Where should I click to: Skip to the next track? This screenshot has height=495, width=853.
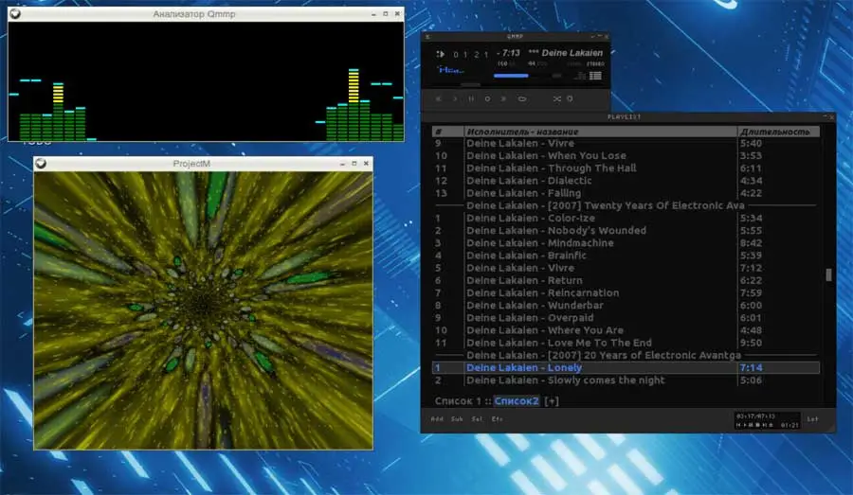[x=503, y=98]
